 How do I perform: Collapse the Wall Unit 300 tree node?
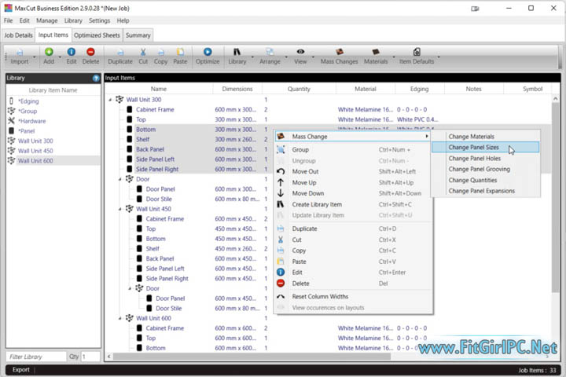[x=110, y=100]
